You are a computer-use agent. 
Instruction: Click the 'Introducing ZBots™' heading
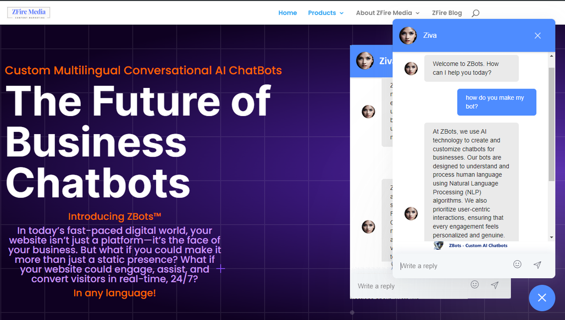114,216
